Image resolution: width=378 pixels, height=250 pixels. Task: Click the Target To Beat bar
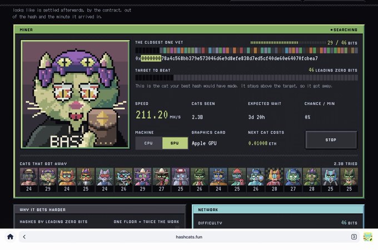(246, 78)
